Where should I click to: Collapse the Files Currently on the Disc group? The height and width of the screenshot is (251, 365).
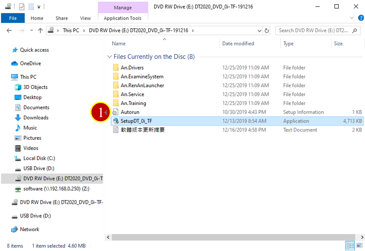109,57
